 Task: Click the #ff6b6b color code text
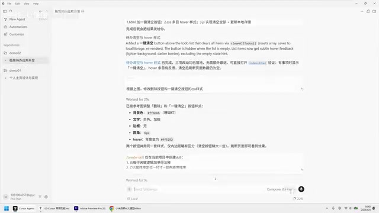pos(153,113)
